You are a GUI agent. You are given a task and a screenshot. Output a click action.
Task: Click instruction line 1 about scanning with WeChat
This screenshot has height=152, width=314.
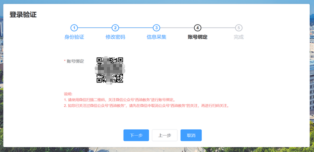(120, 100)
